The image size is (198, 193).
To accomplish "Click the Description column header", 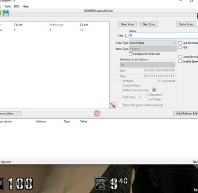I will pyautogui.click(x=6, y=121).
